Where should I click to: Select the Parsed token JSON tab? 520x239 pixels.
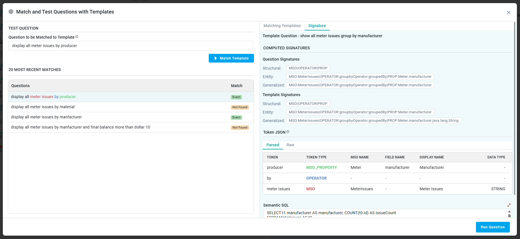tap(273, 145)
